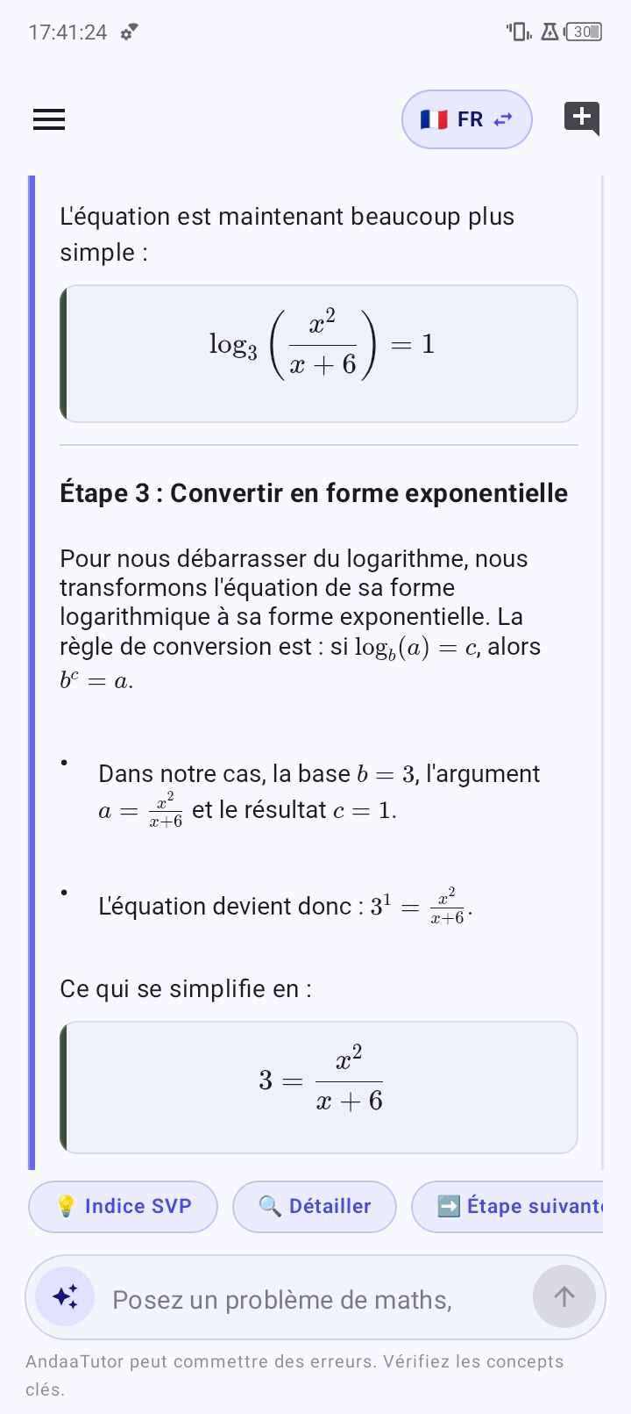Tap the light bulb hint icon
The width and height of the screenshot is (631, 1414).
tap(66, 1206)
